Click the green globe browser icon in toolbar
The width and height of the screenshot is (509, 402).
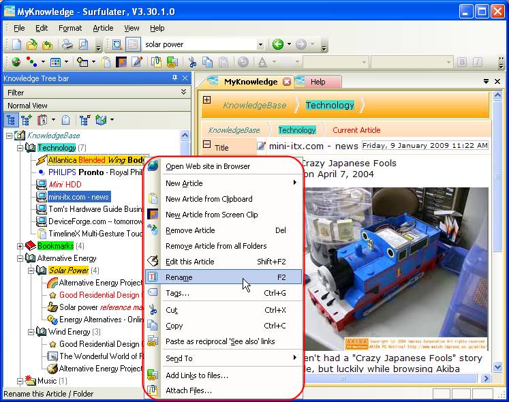[16, 62]
